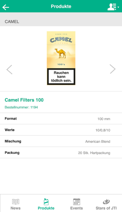
Task: Tap the CAMEL brand header bar
Action: [x=61, y=19]
